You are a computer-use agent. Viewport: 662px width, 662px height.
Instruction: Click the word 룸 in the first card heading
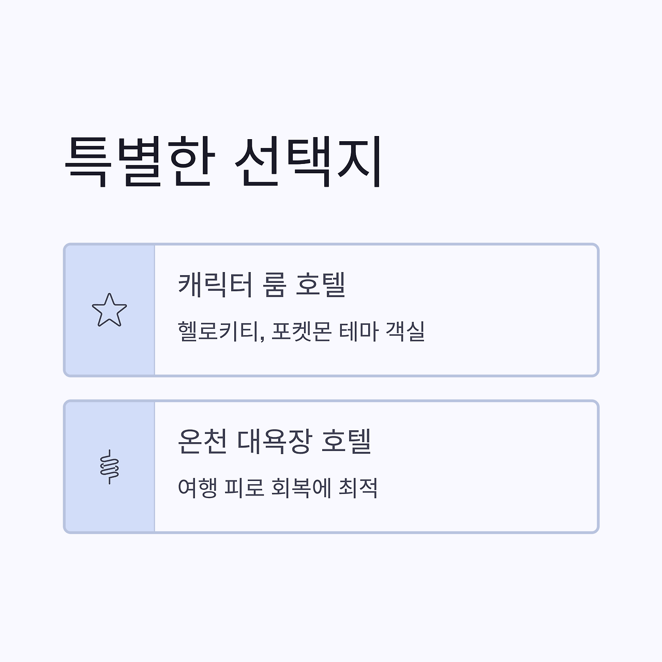point(274,284)
